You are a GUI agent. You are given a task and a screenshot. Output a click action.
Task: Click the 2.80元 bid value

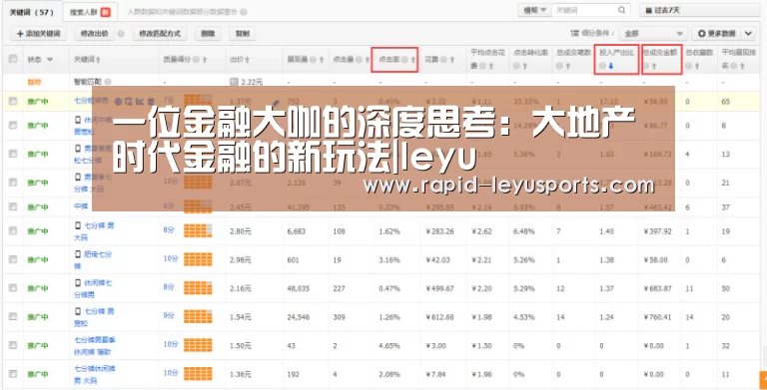[x=240, y=231]
